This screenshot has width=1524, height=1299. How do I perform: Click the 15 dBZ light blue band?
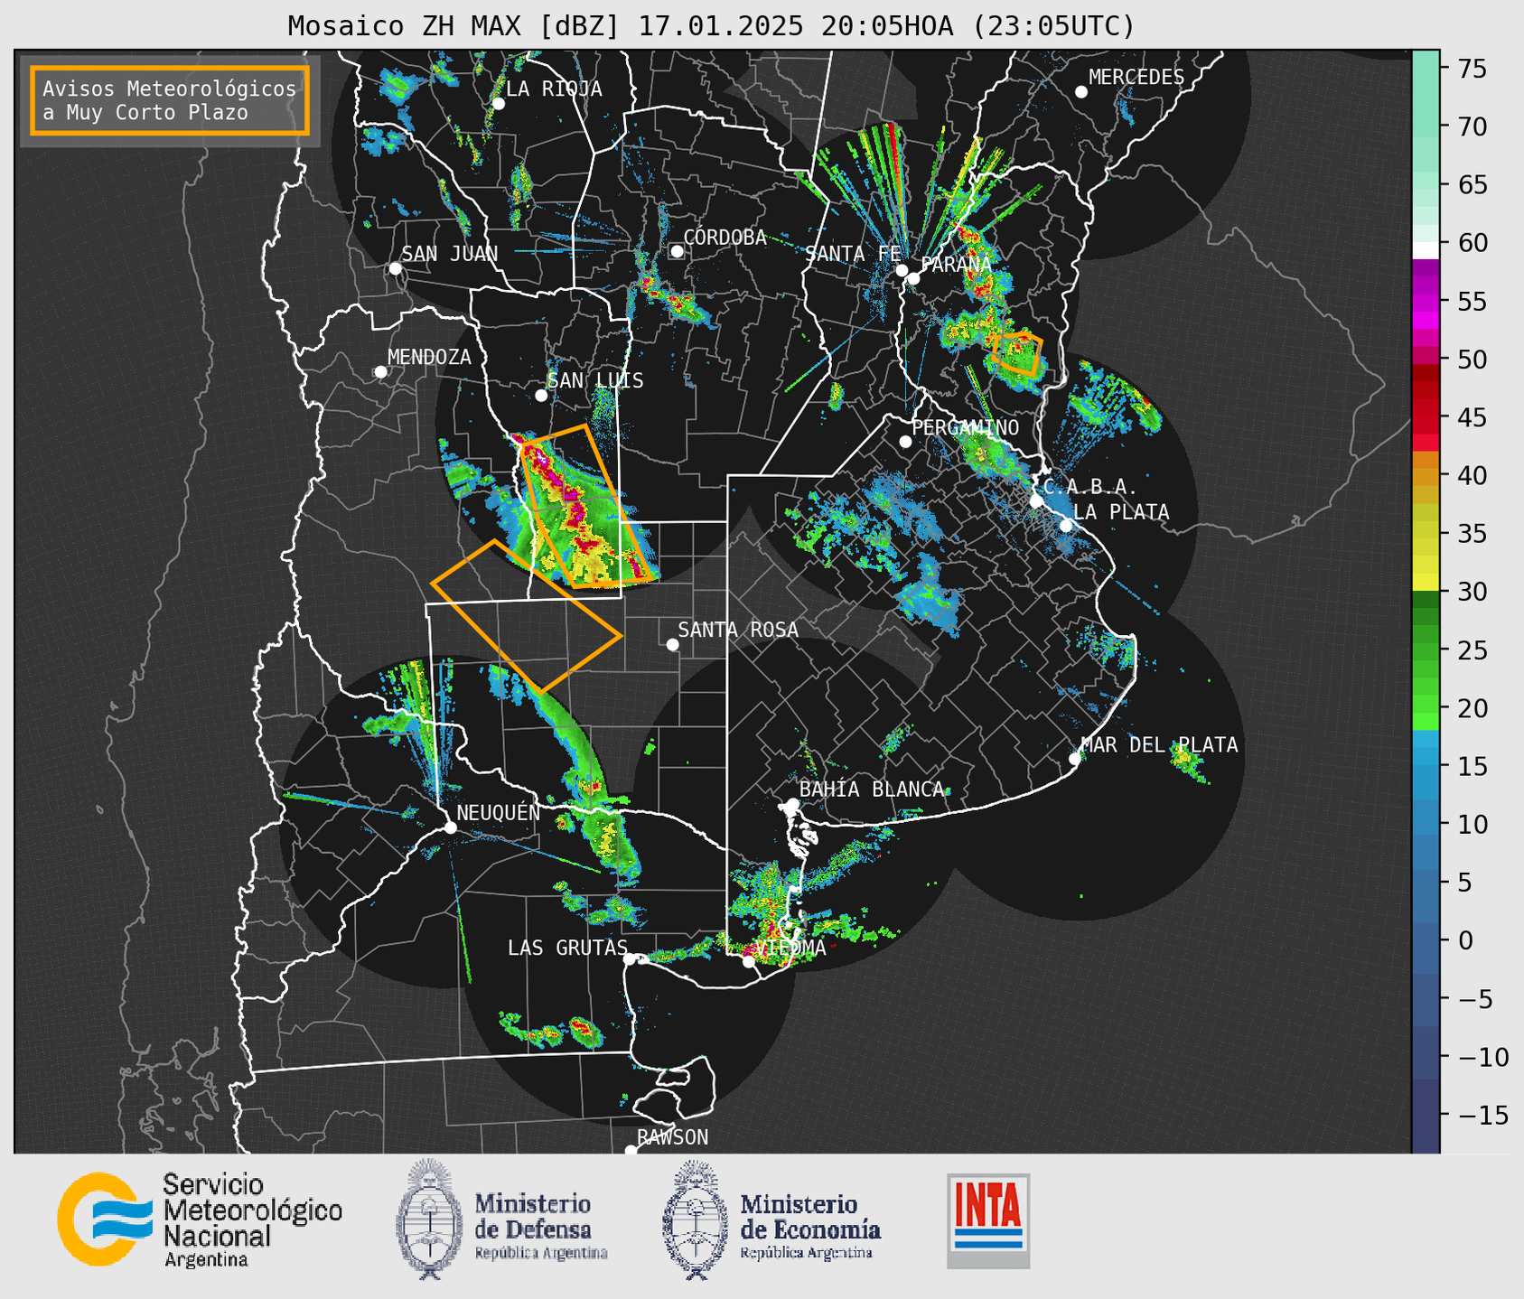click(1426, 766)
